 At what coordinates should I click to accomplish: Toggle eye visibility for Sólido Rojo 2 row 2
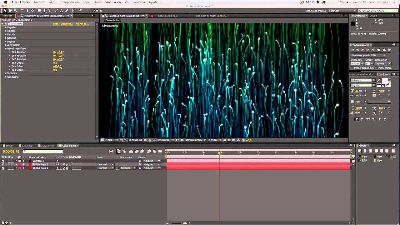[3, 164]
